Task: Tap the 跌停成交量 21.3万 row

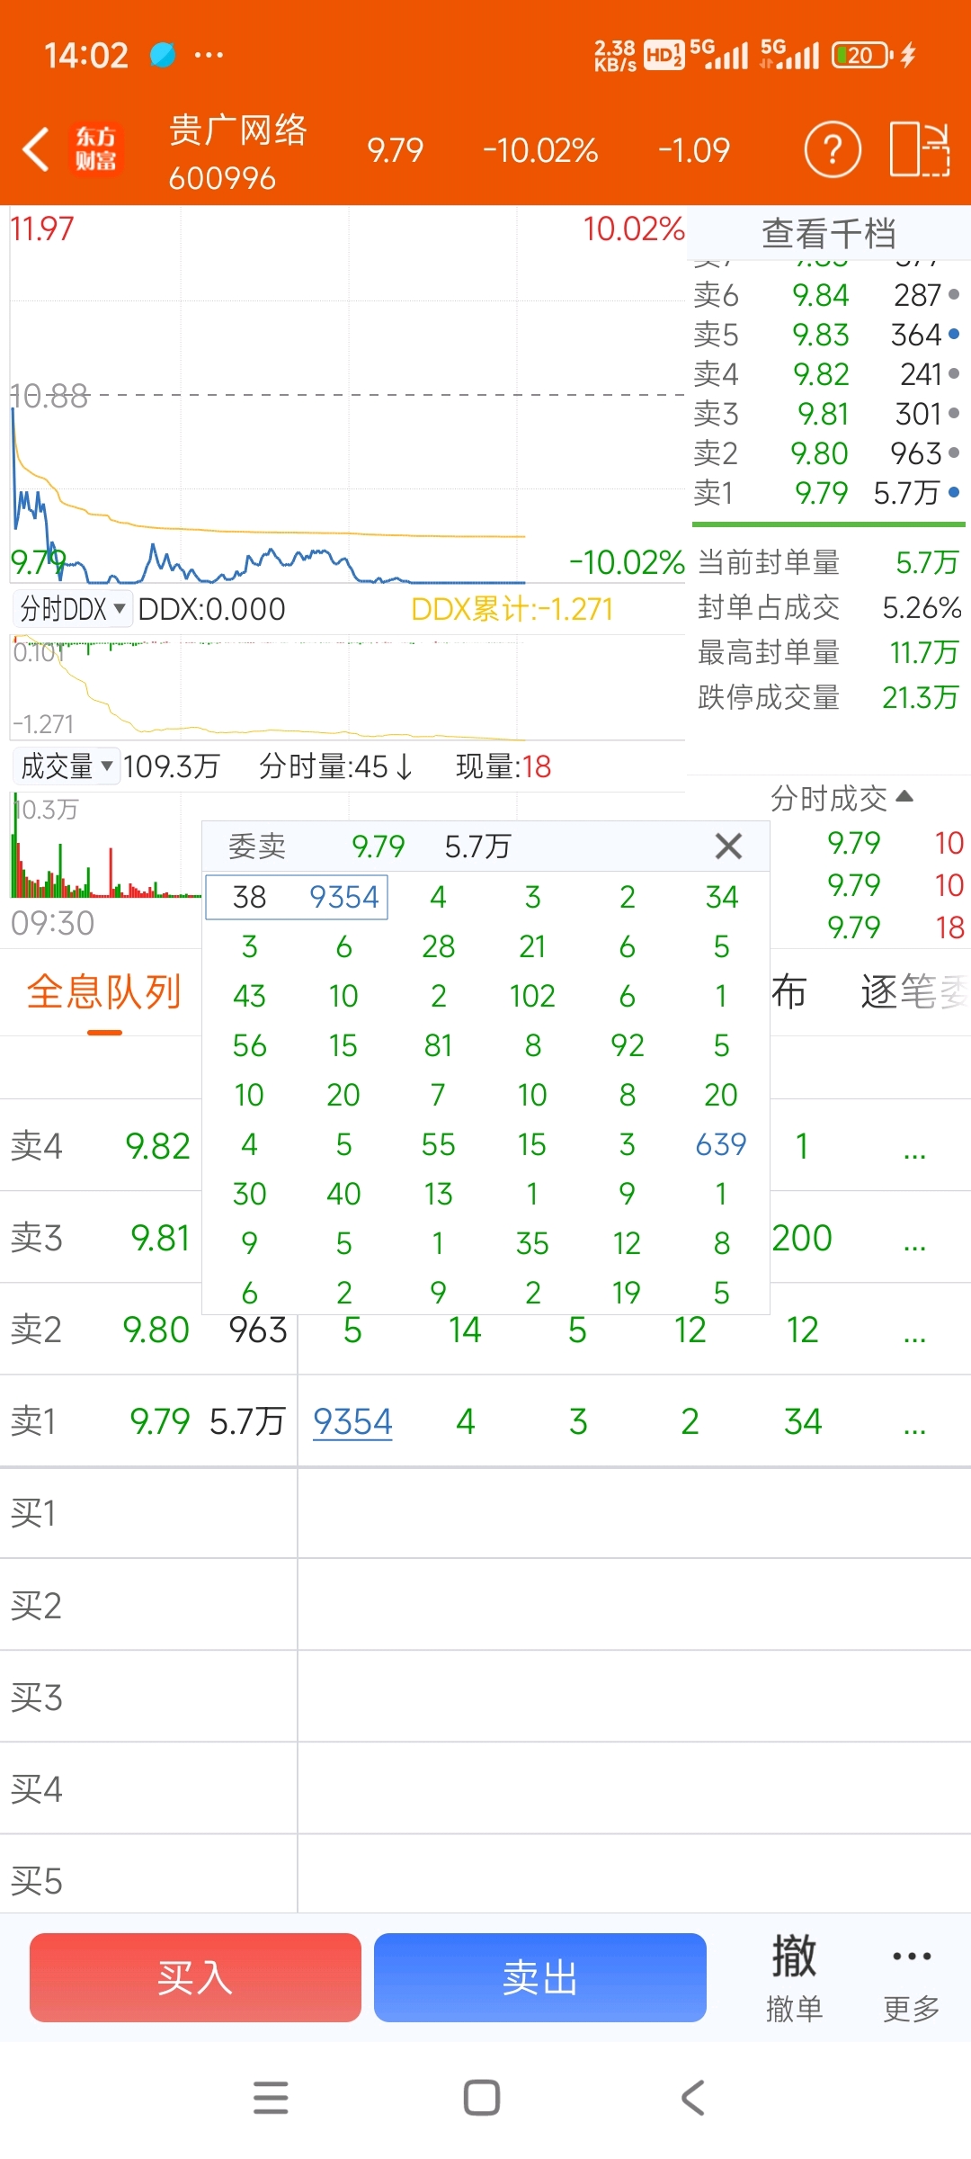Action: tap(828, 697)
